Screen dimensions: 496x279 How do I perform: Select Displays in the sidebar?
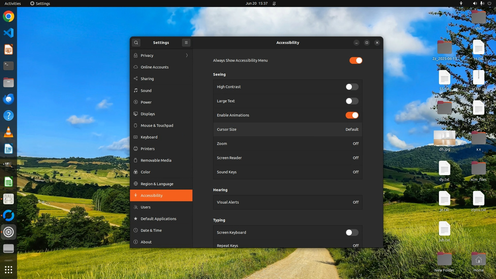pos(148,114)
